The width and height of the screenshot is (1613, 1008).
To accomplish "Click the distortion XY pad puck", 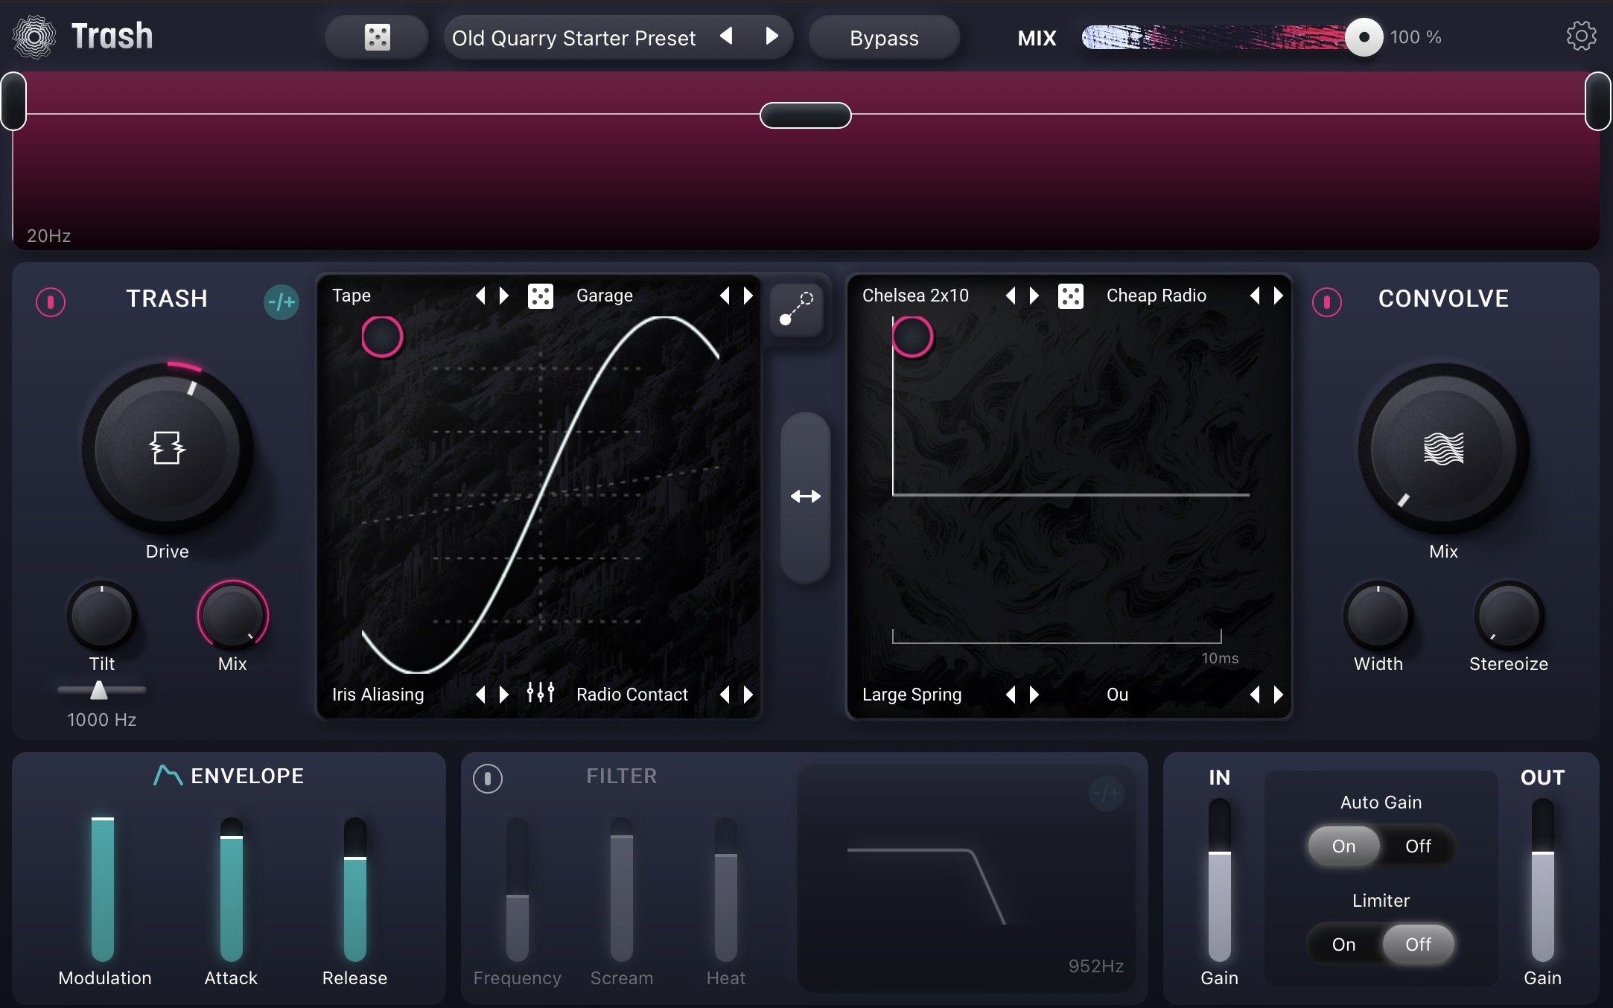I will point(382,336).
